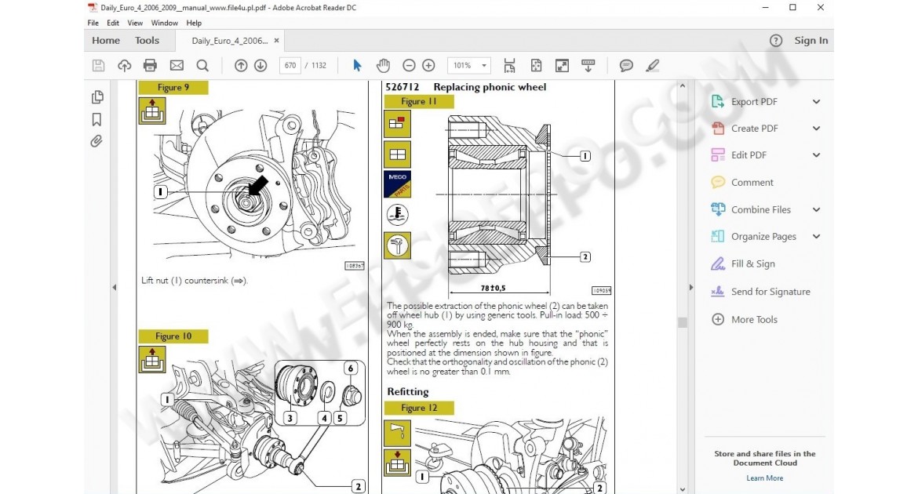Click the scroll up arrow
Image resolution: width=918 pixels, height=494 pixels.
pyautogui.click(x=682, y=86)
